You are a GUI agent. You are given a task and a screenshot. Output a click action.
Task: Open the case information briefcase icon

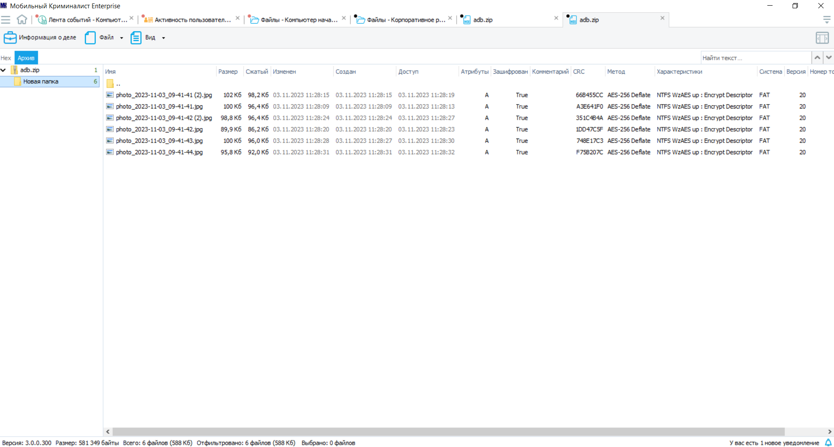pyautogui.click(x=10, y=38)
